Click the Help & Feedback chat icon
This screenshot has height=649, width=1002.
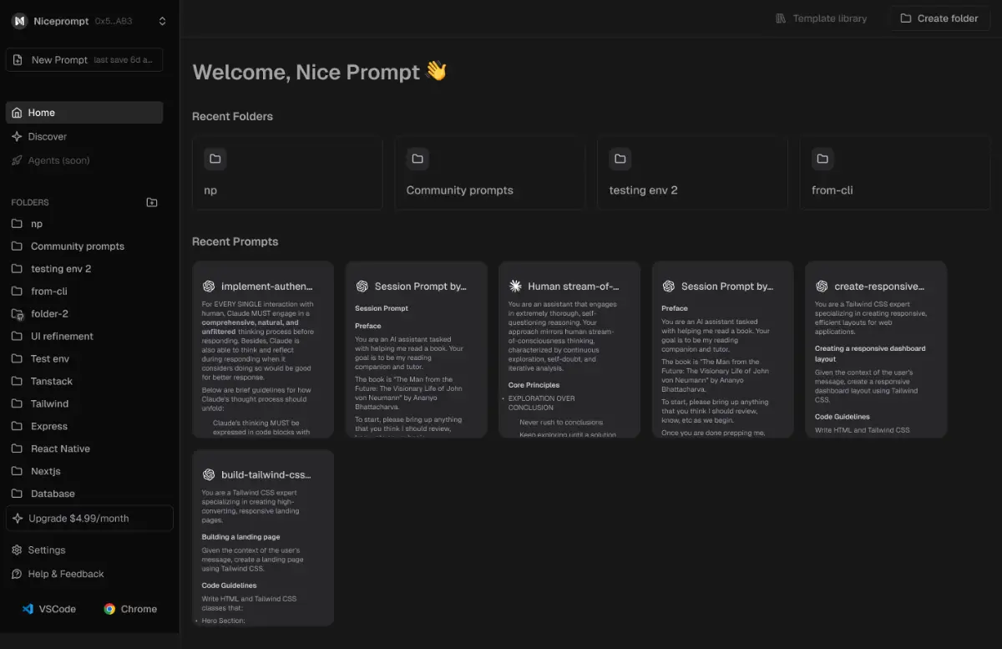tap(17, 574)
